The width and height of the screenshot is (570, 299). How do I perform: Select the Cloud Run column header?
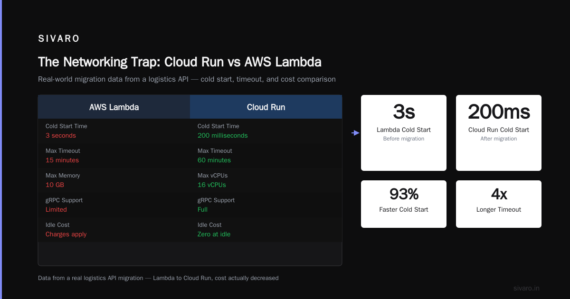pos(266,107)
